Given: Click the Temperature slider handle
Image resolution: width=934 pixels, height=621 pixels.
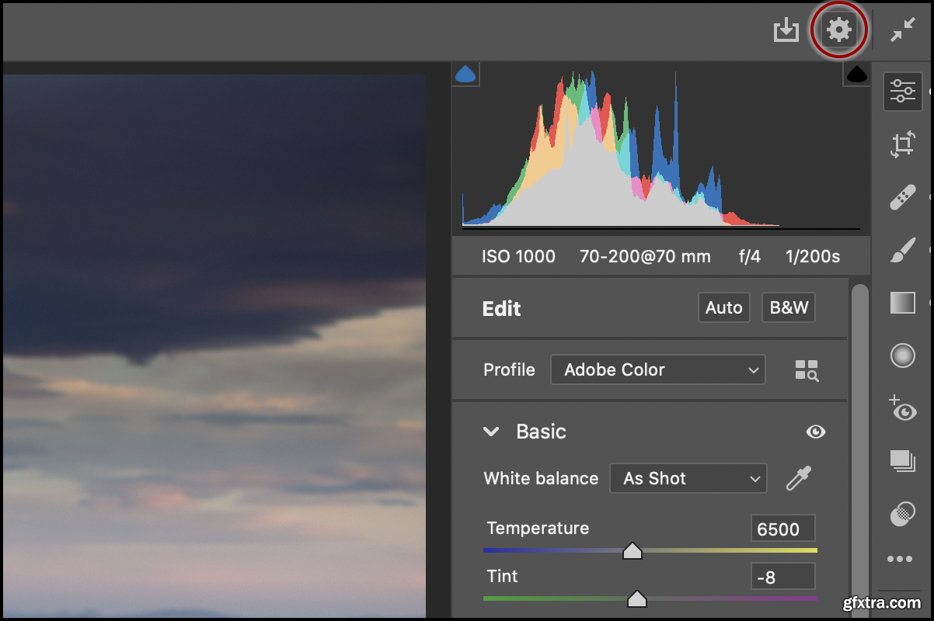Looking at the screenshot, I should 633,551.
